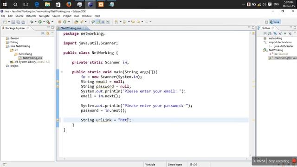Collapse the main method fold marker
297x167 pixels.
coord(62,72)
